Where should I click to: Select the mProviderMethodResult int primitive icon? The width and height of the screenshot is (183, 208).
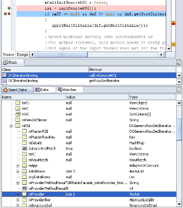click(x=24, y=188)
